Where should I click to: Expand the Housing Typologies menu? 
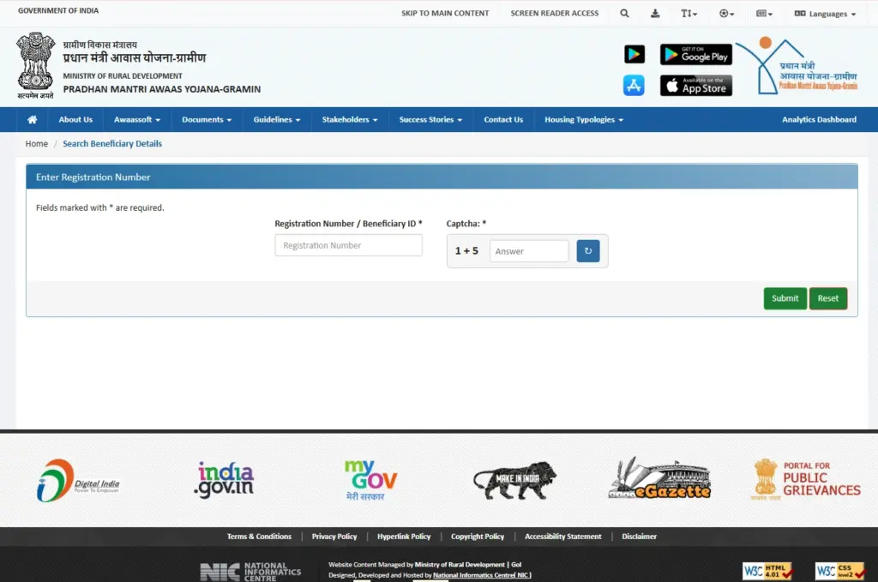pos(583,120)
